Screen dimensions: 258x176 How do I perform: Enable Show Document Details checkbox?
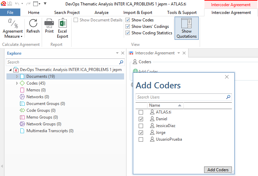[x=76, y=20]
